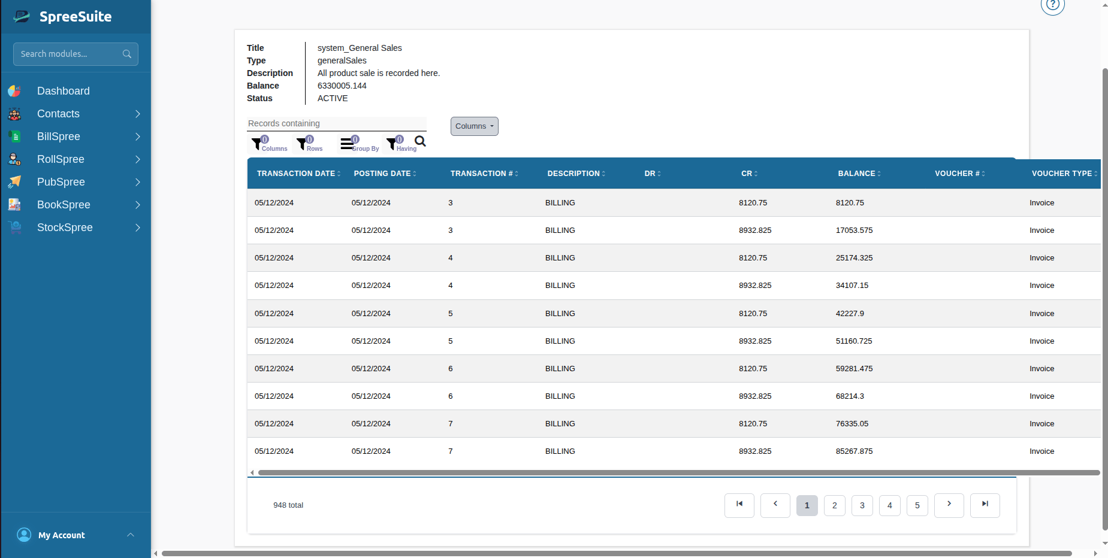Viewport: 1108px width, 558px height.
Task: Open the BookSpree module
Action: (x=76, y=205)
